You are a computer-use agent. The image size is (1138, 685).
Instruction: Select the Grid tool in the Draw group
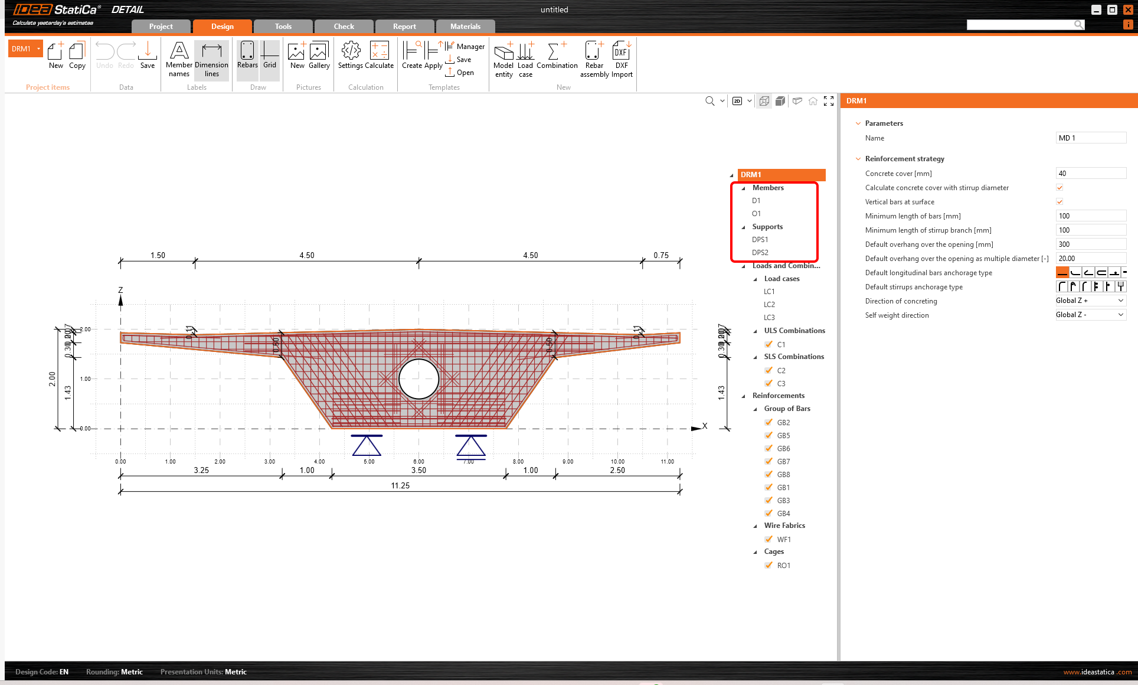269,56
